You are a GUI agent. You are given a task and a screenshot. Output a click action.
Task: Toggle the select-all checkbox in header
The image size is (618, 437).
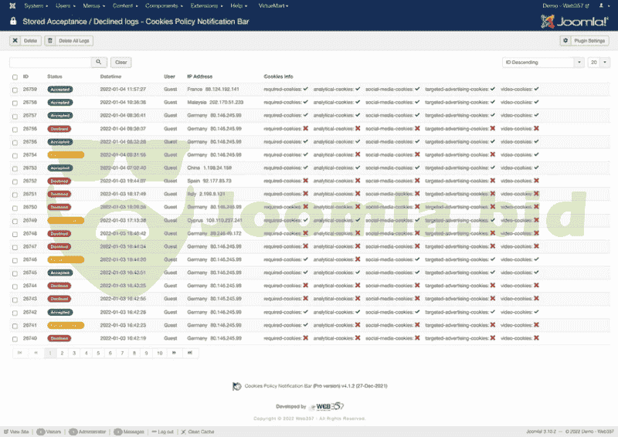[15, 77]
